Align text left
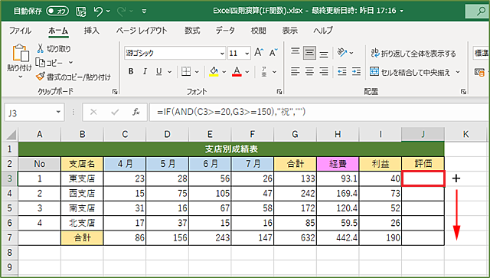Screen dimensions: 490x278 pyautogui.click(x=296, y=72)
